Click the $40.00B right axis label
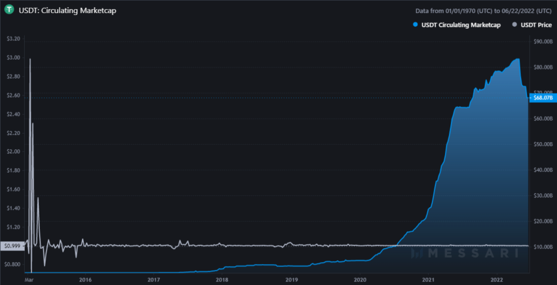Screen dimensions: 557x285 coord(543,170)
